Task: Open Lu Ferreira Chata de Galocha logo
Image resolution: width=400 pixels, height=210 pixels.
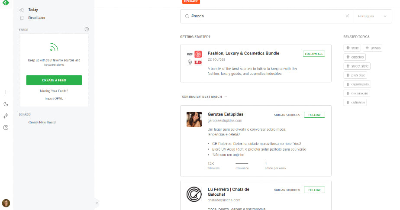Action: point(194,194)
